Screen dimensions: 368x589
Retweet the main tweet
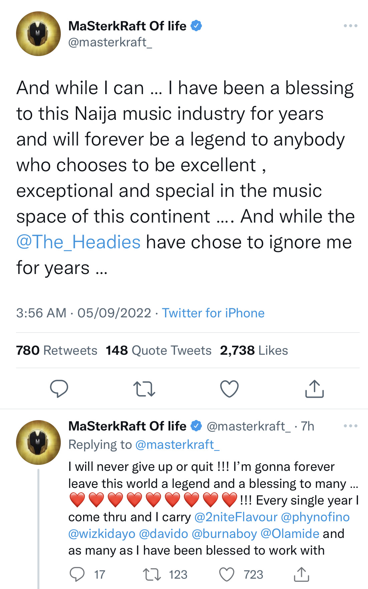point(144,389)
